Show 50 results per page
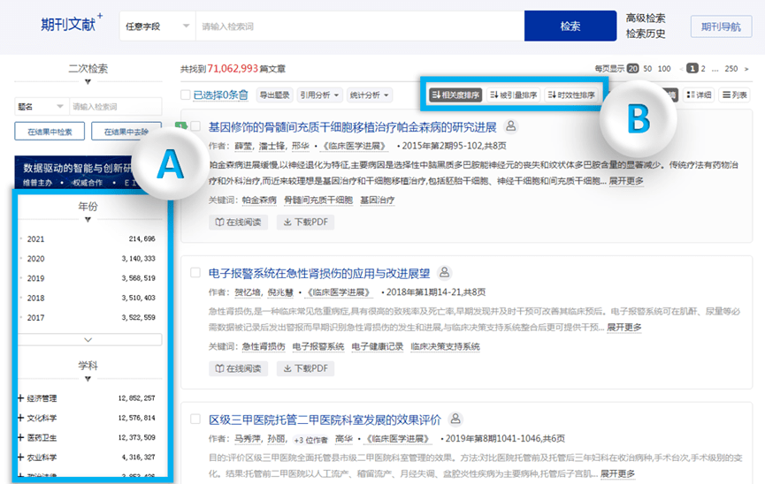The height and width of the screenshot is (484, 765). coord(647,68)
